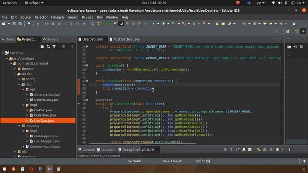Click the Next Failure down-arrow in JUnit view

coord(225,149)
